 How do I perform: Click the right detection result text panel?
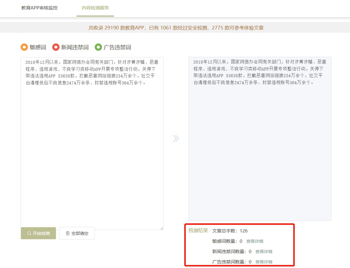(x=260, y=139)
